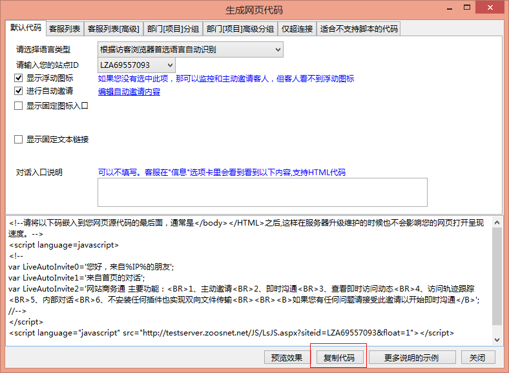Screen dimensions: 509x373
Task: Click inside the 对话入口说明 text field
Action: [x=262, y=193]
